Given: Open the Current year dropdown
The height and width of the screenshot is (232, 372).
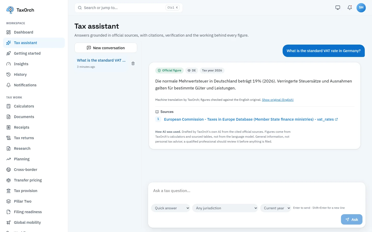Looking at the screenshot, I should tap(276, 208).
